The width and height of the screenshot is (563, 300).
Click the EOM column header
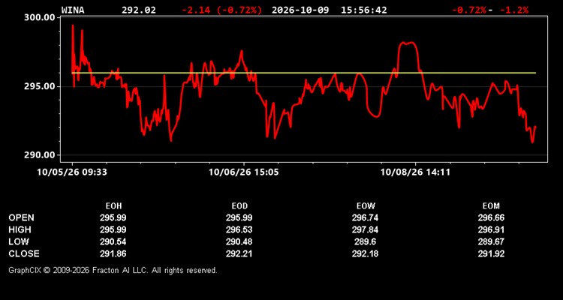[x=491, y=206]
